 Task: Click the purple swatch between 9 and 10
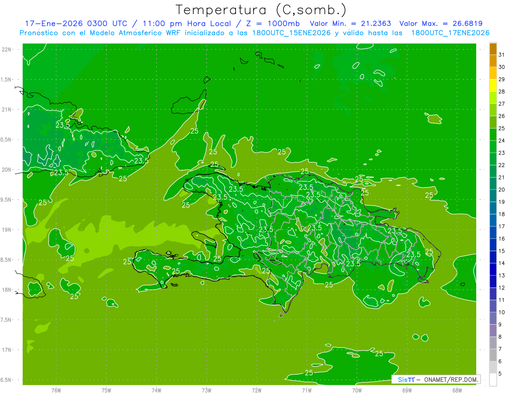(493, 318)
